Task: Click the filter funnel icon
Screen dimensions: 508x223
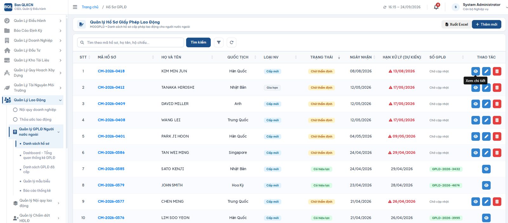Action: pos(219,43)
